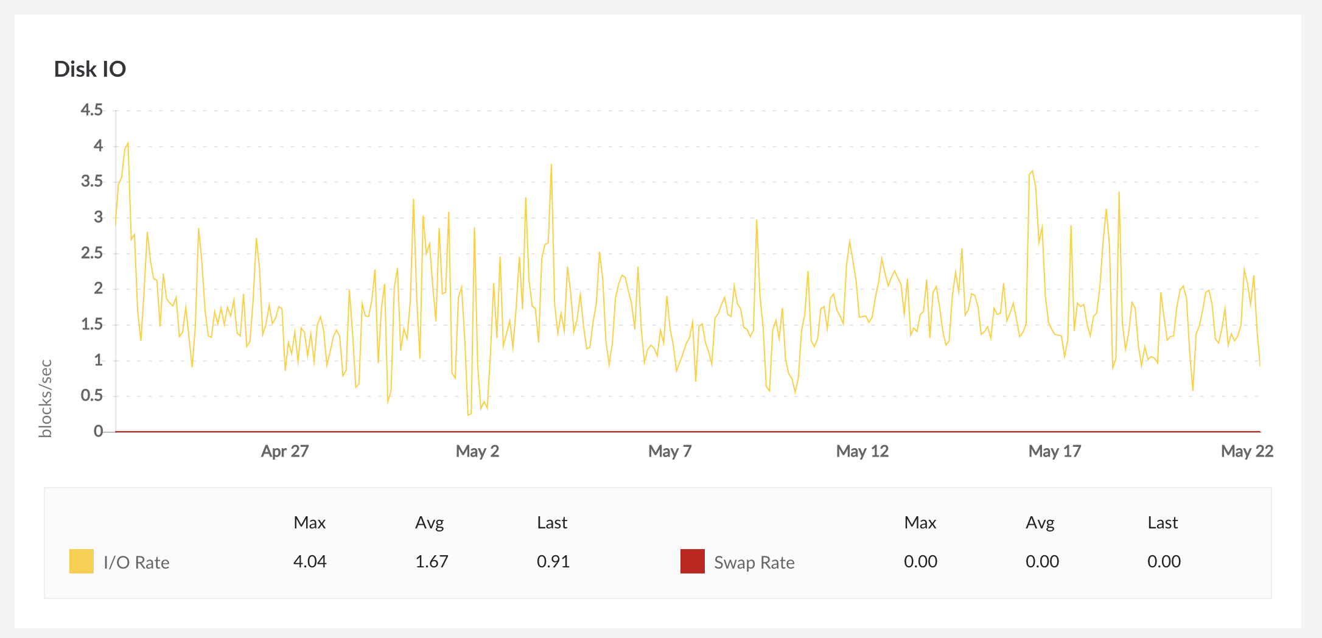Click the Last column header above 0.91
Image resolution: width=1322 pixels, height=638 pixels.
pos(552,523)
